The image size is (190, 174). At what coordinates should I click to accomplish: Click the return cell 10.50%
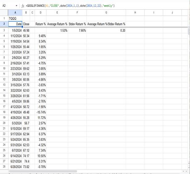click(x=40, y=156)
